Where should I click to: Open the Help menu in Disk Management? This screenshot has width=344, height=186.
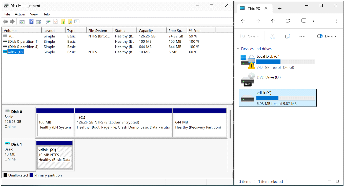(x=46, y=14)
